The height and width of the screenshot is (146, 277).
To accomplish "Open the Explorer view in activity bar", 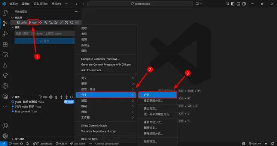I will coord(5,13).
